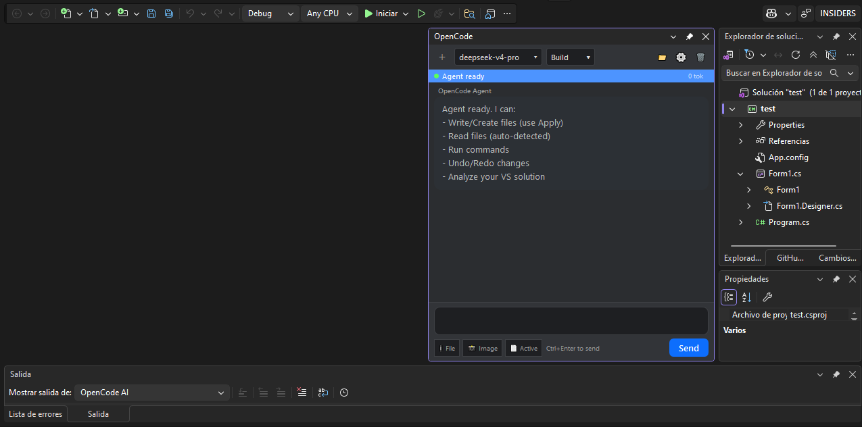Screen dimensions: 862x427
Task: Collapse the test project node
Action: click(732, 109)
